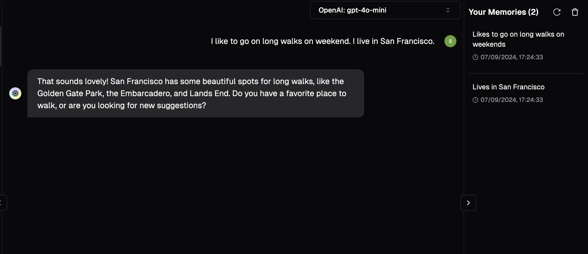588x254 pixels.
Task: Expand the left sidebar using the left-edge chevron
Action: coord(2,203)
